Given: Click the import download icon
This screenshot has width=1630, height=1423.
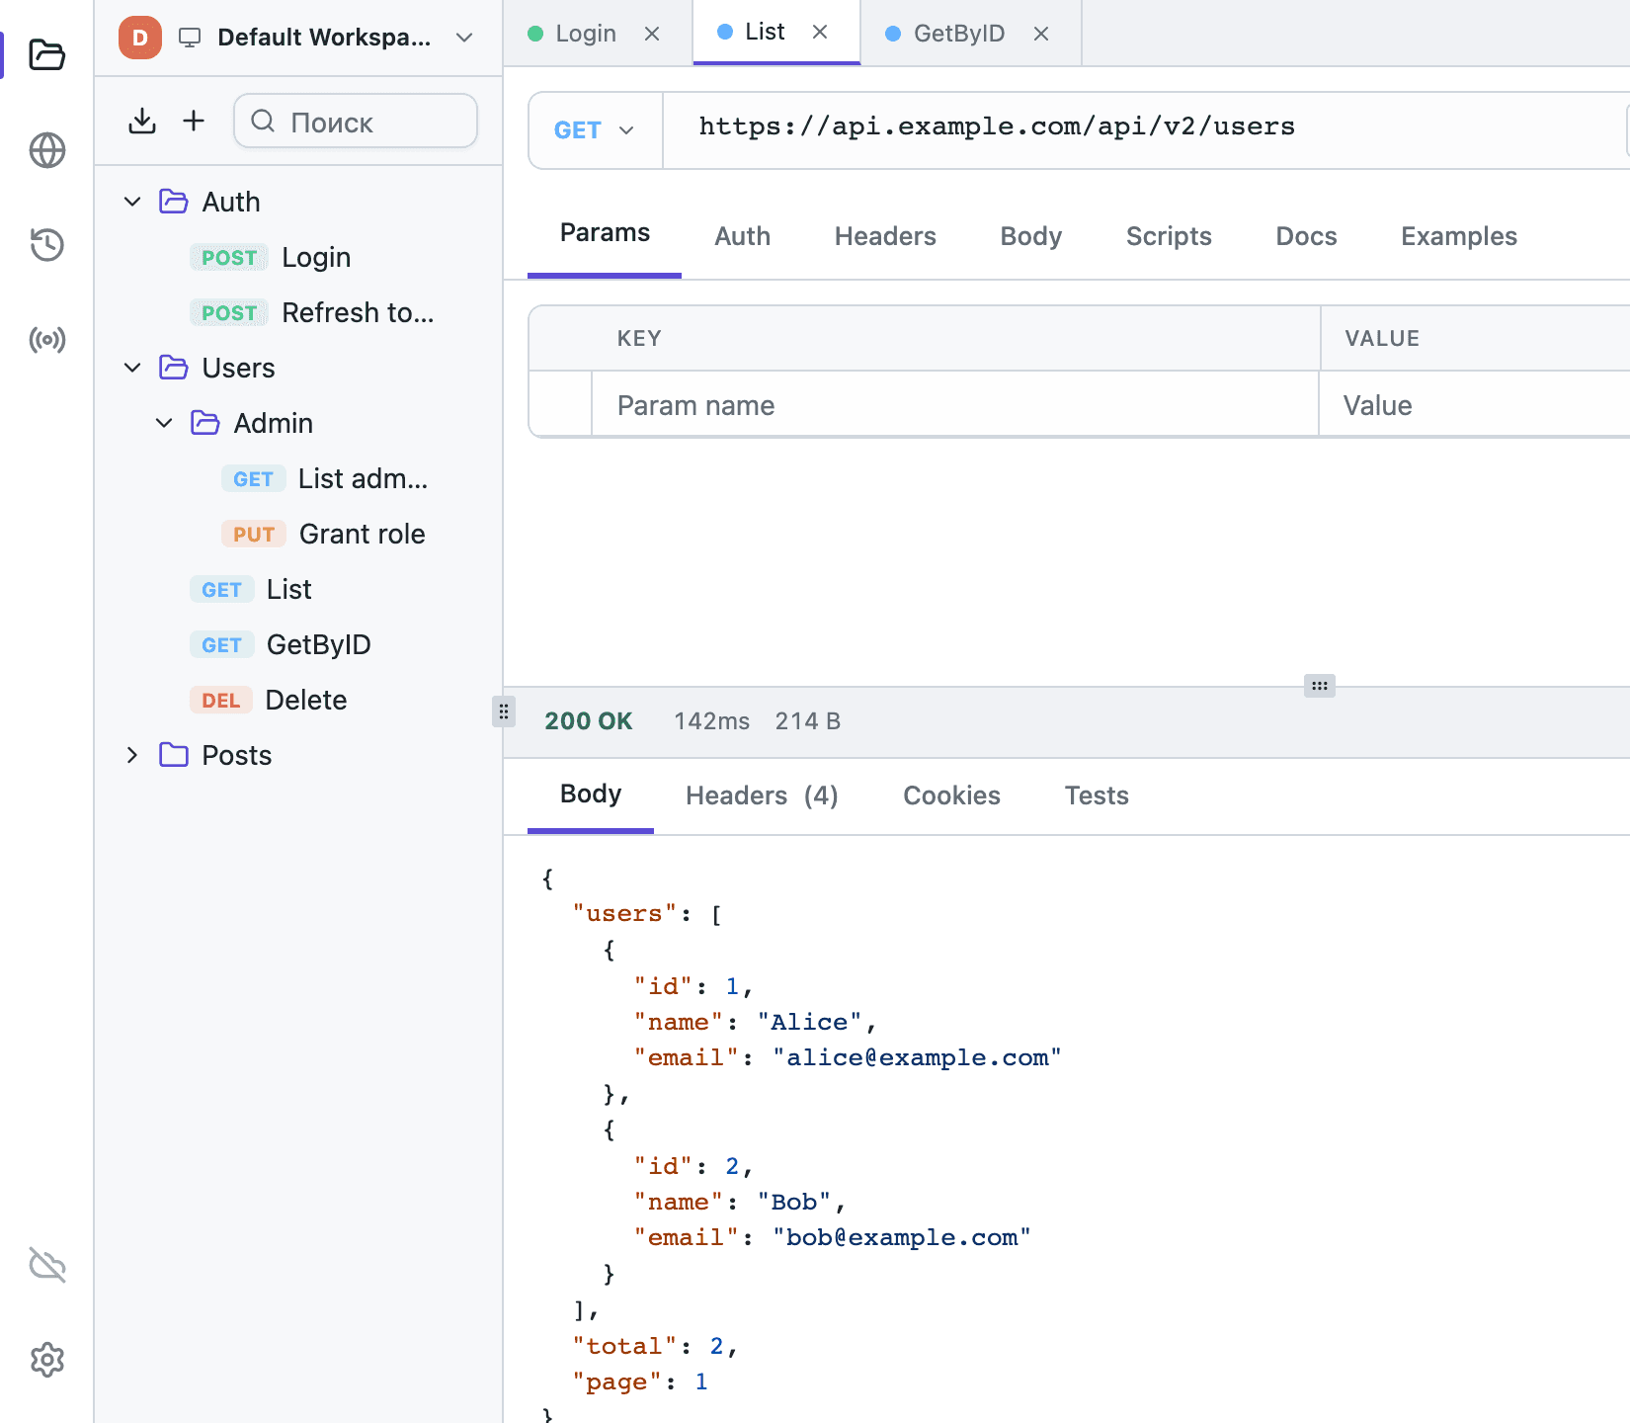Looking at the screenshot, I should [142, 121].
